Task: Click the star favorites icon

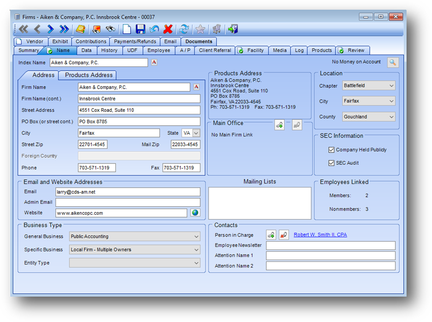Action: (x=200, y=29)
